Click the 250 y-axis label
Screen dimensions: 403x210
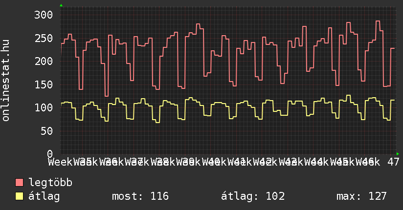(43, 38)
